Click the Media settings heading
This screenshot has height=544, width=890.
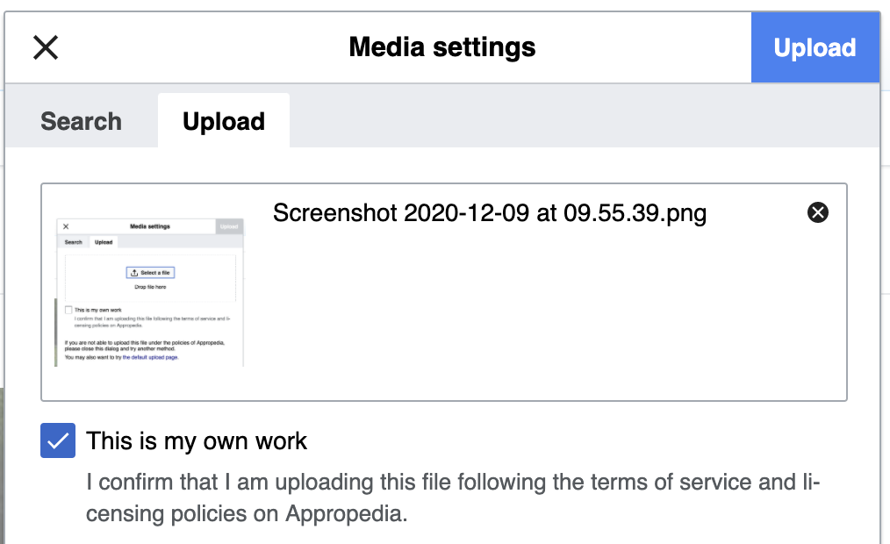point(442,47)
